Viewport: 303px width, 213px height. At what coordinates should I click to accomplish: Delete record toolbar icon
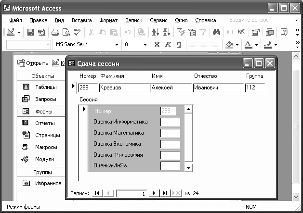click(241, 32)
